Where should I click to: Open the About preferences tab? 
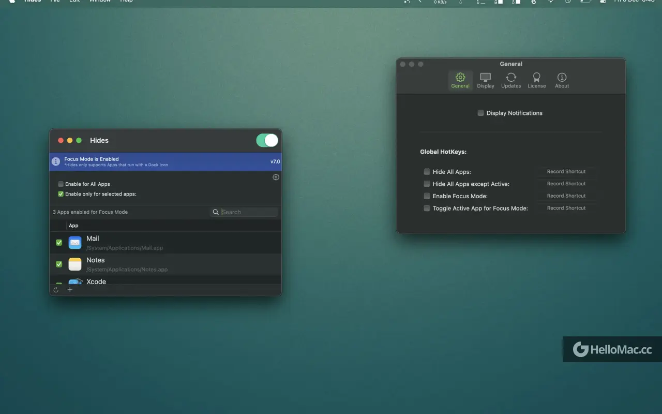pyautogui.click(x=562, y=81)
